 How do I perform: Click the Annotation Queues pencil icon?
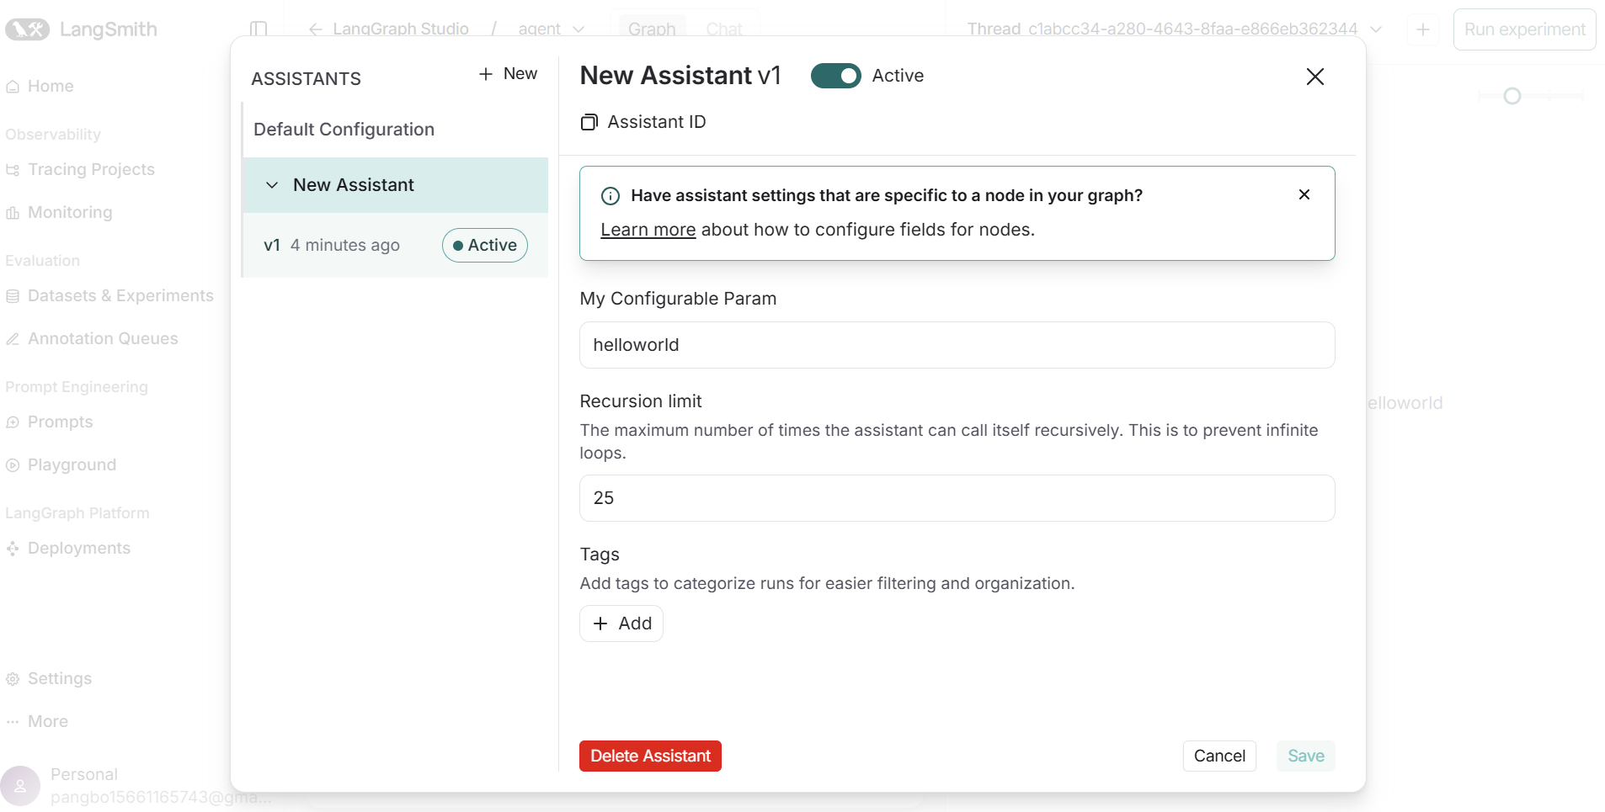point(13,339)
